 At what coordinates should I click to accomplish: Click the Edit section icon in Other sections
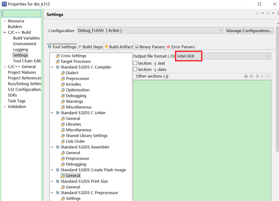[257, 76]
